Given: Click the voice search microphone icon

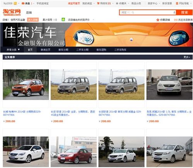Looking at the screenshot, I should click(174, 12).
